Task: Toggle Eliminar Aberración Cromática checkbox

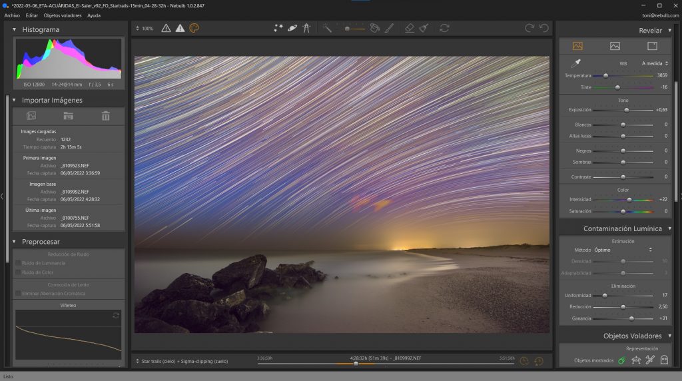Action: coord(18,293)
